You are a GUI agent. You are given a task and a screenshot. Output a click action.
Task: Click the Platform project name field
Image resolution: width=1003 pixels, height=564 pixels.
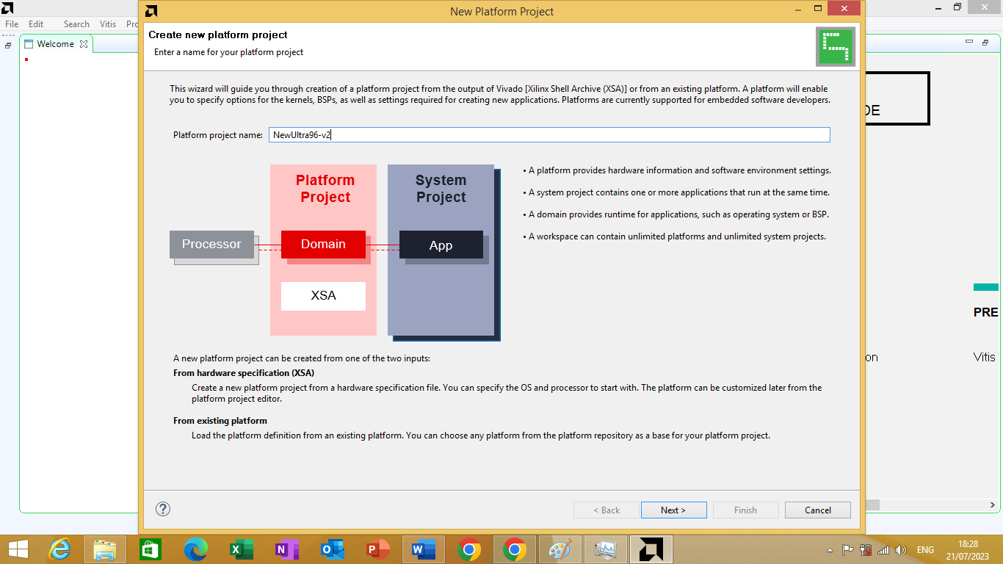(549, 135)
